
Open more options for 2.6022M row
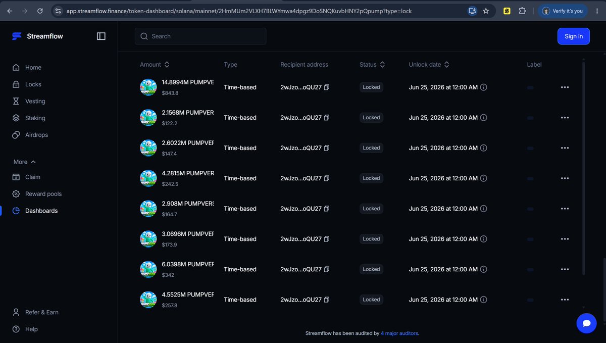(565, 148)
